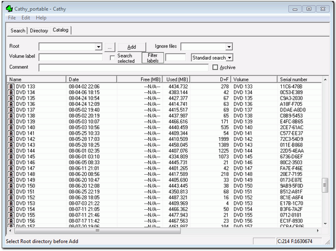Select the DVD 156 row name

coord(25,221)
